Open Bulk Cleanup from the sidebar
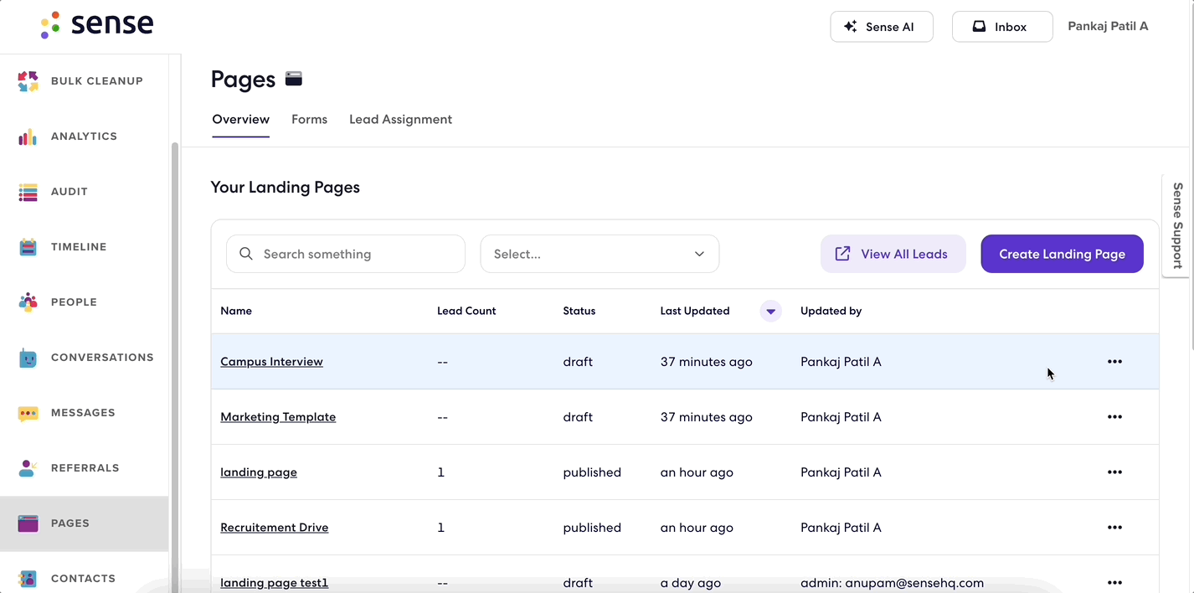This screenshot has height=593, width=1194. [84, 81]
